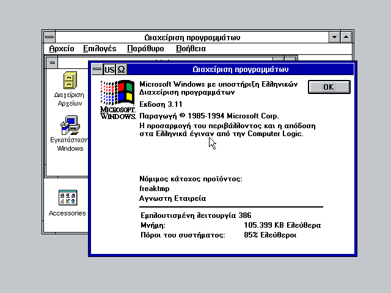Click the 'Εκδοση 3.11' version text

pos(161,104)
